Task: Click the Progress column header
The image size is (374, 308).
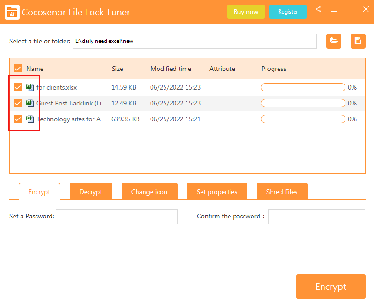Action: coord(273,69)
